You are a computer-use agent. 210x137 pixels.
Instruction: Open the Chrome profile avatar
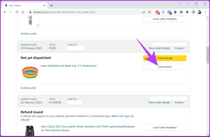[199, 12]
